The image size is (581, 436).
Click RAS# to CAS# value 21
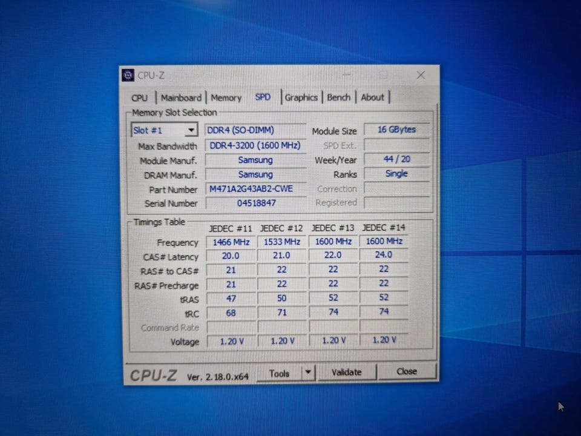click(231, 270)
